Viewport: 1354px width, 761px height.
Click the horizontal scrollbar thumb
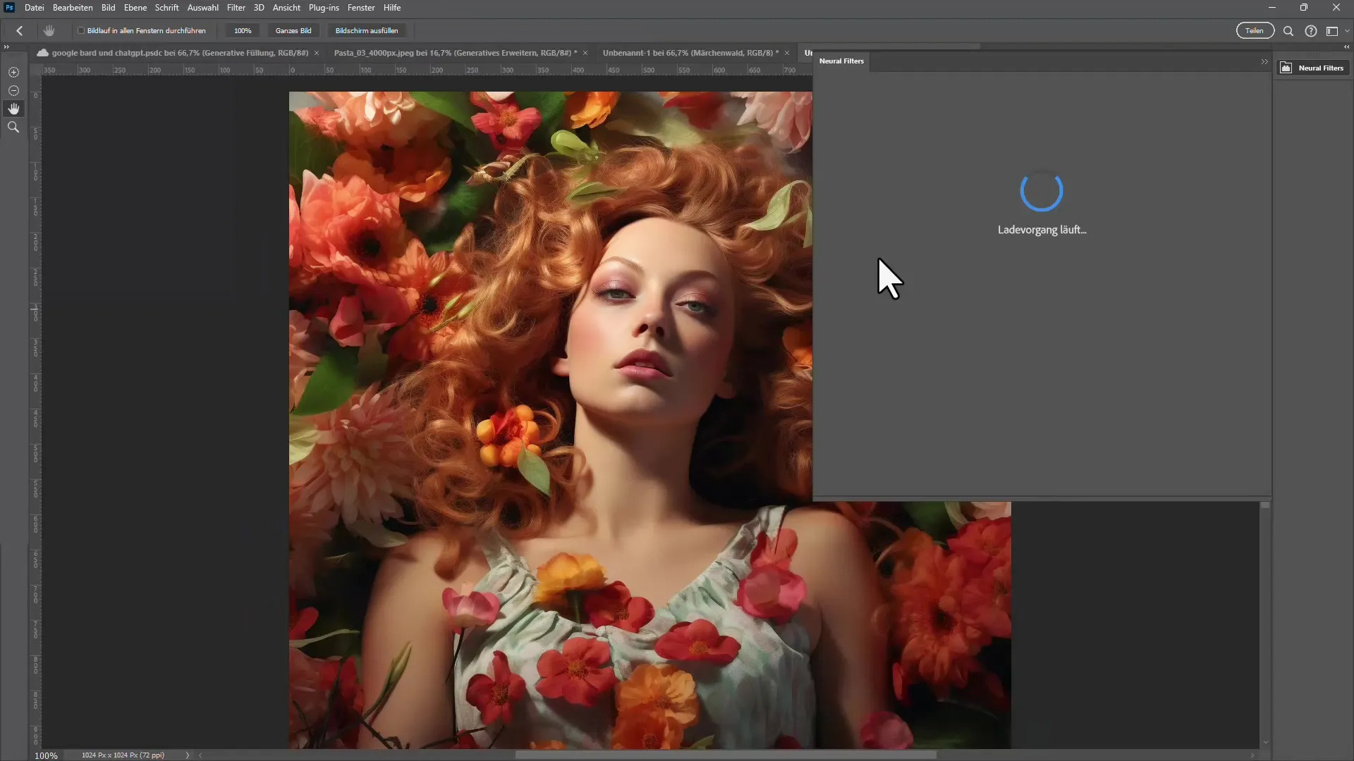pyautogui.click(x=726, y=755)
